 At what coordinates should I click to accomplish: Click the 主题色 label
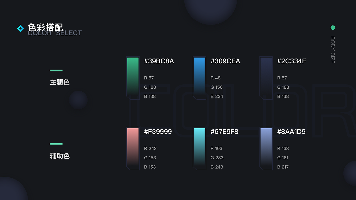pyautogui.click(x=60, y=82)
